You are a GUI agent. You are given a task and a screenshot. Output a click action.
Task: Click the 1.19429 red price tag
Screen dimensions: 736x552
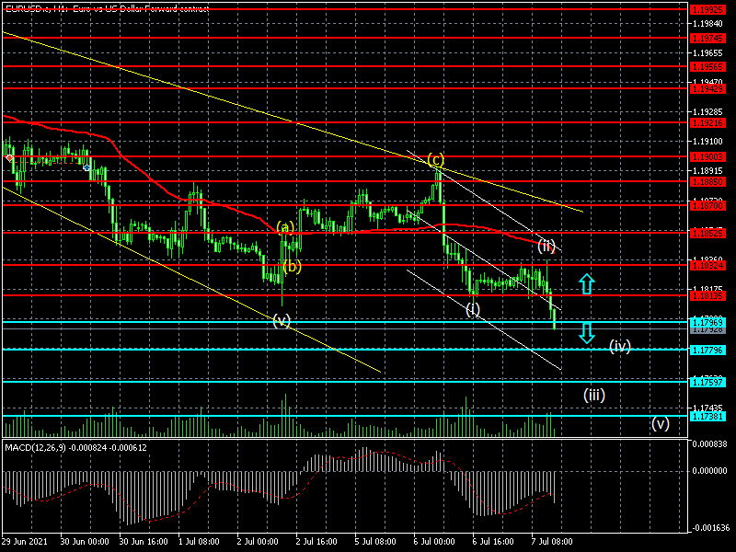(707, 88)
